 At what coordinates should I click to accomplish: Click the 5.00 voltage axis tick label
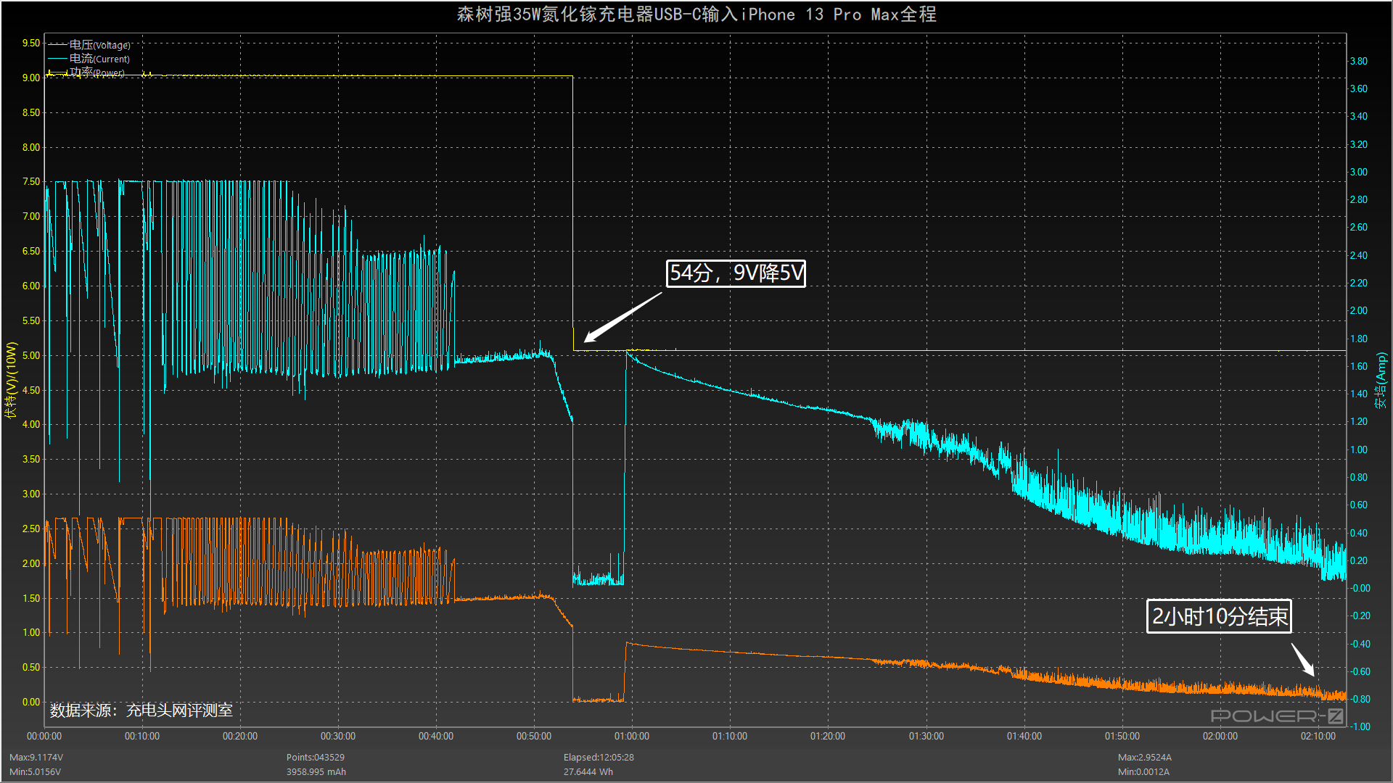[x=31, y=355]
